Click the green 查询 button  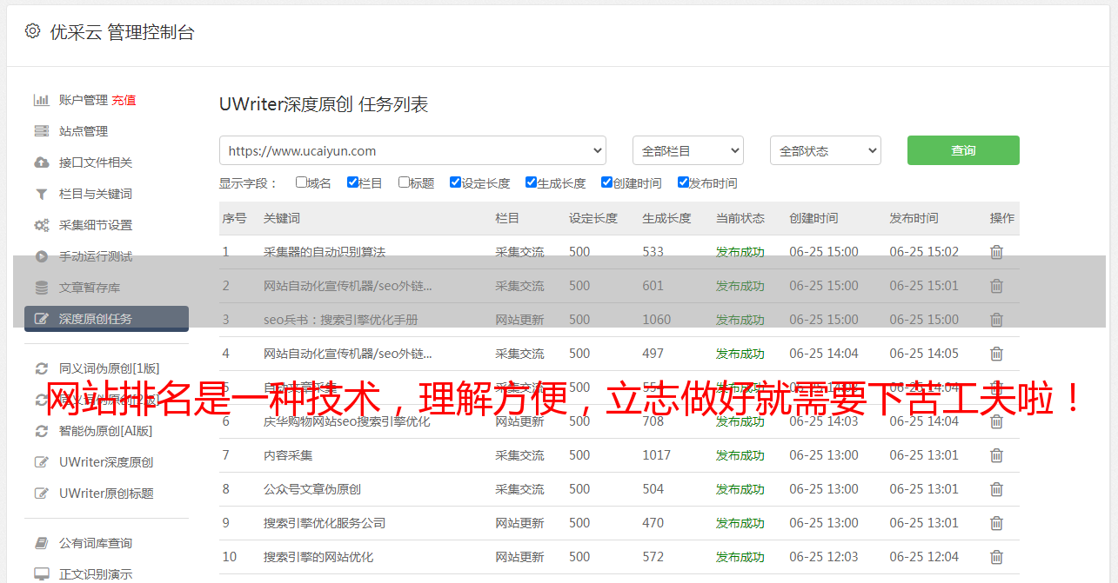[x=963, y=150]
